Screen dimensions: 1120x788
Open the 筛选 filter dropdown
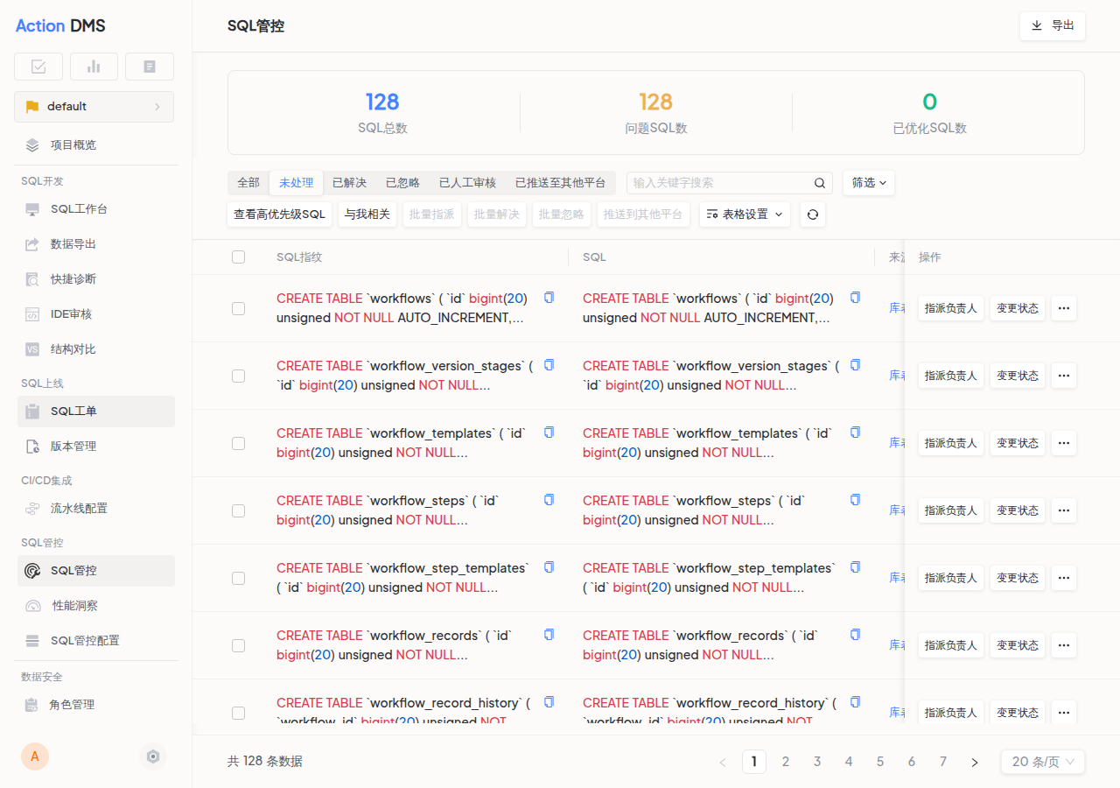tap(868, 183)
